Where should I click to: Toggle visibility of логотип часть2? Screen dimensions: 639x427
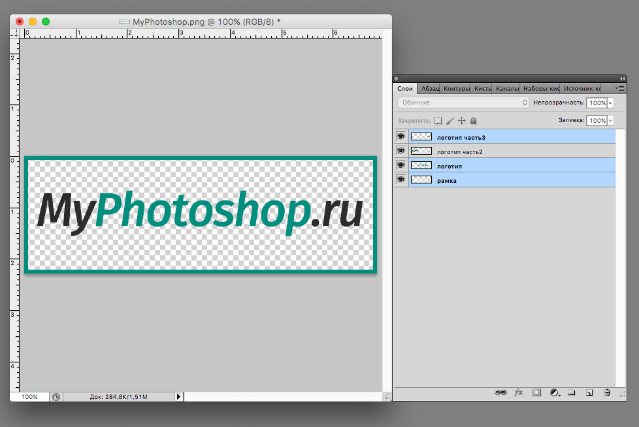click(401, 150)
